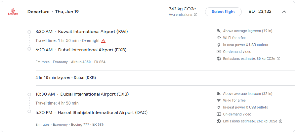This screenshot has height=133, width=296.
Task: Click the second flight's on-demand video icon
Action: pyautogui.click(x=219, y=114)
